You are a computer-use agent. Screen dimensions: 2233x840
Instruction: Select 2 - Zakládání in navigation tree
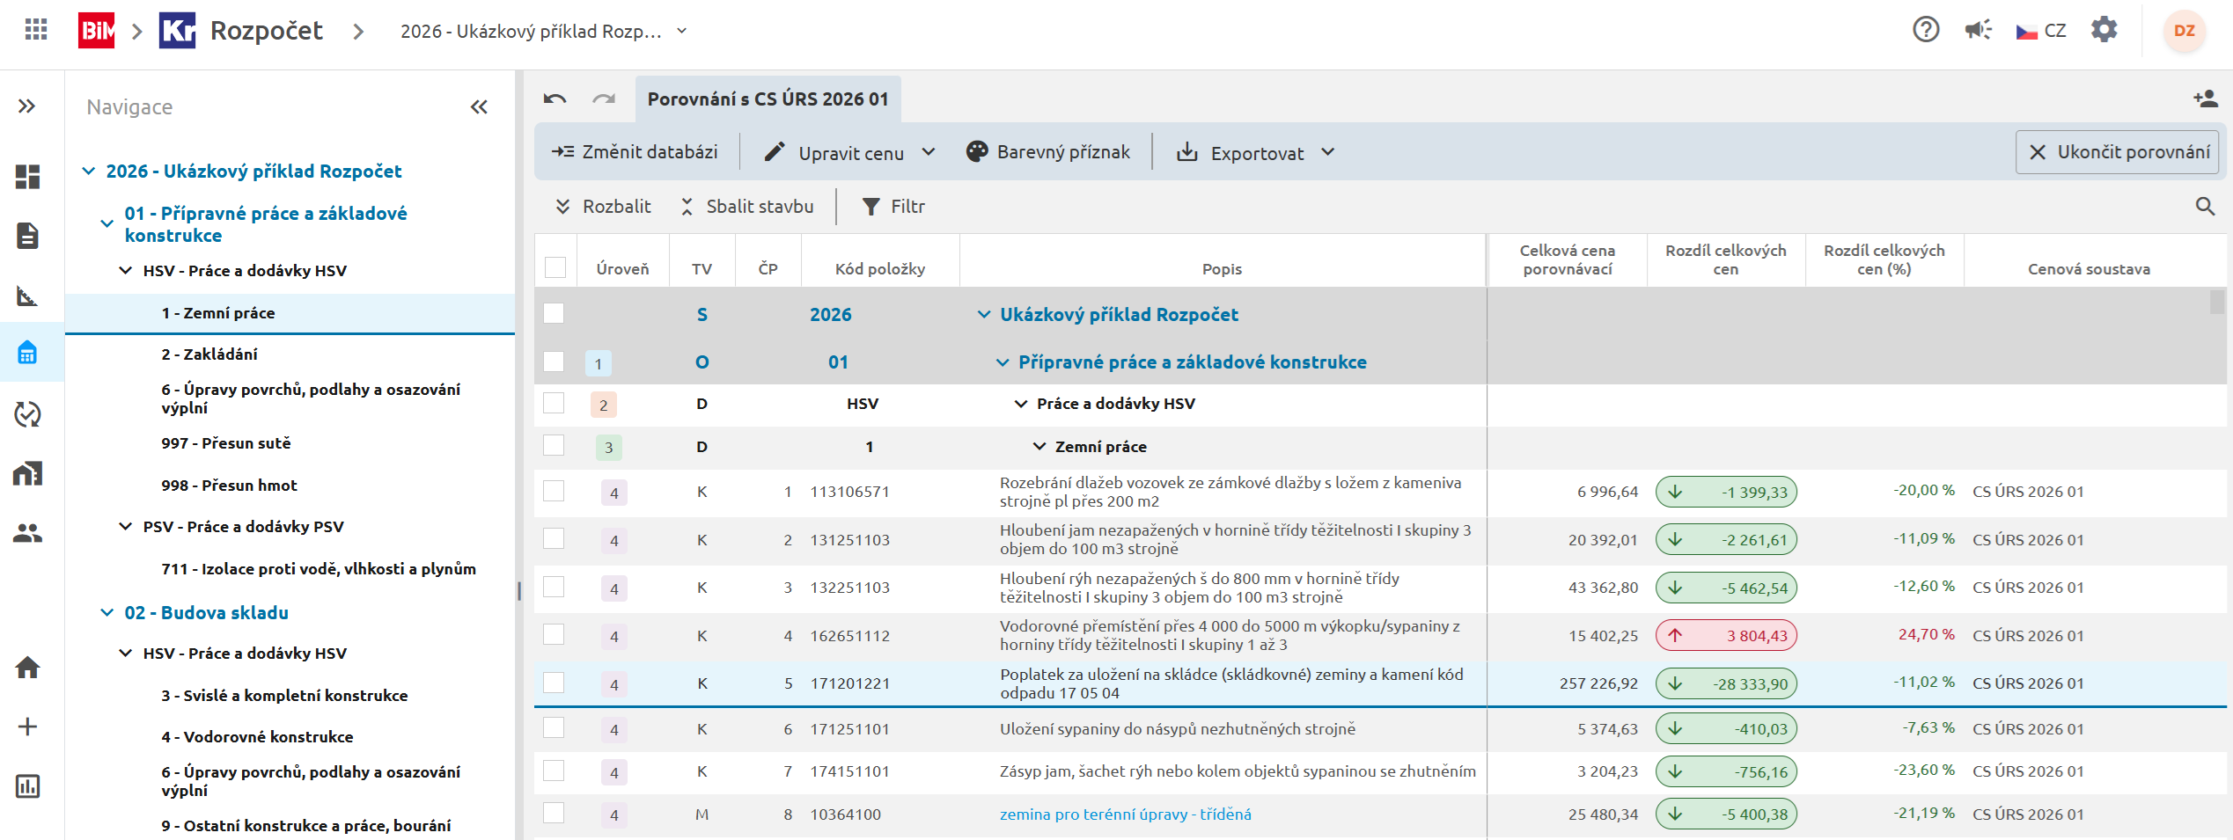pos(209,354)
